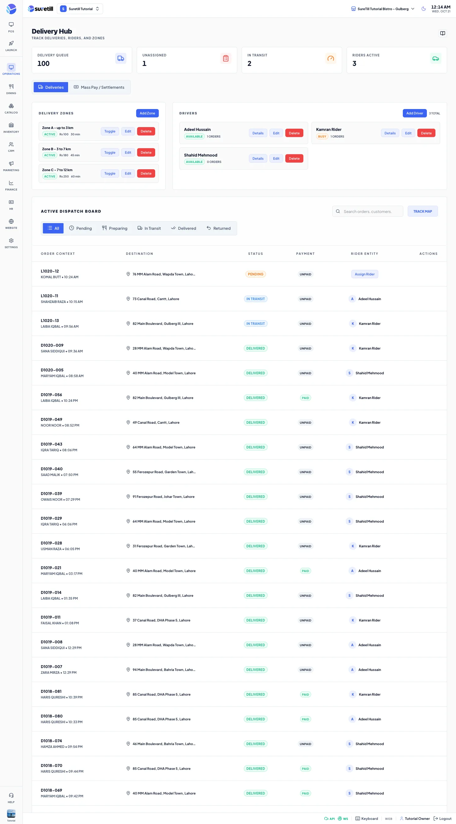Image resolution: width=456 pixels, height=824 pixels.
Task: View details for Shahid Mehmood
Action: [258, 158]
